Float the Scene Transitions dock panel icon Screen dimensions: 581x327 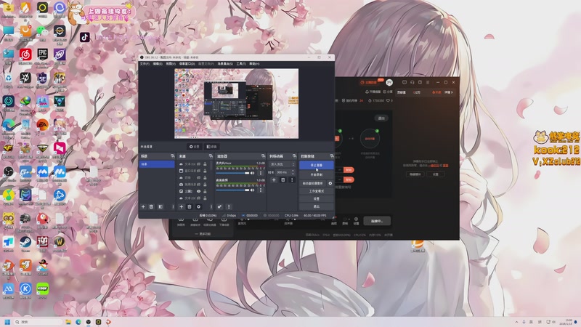294,156
